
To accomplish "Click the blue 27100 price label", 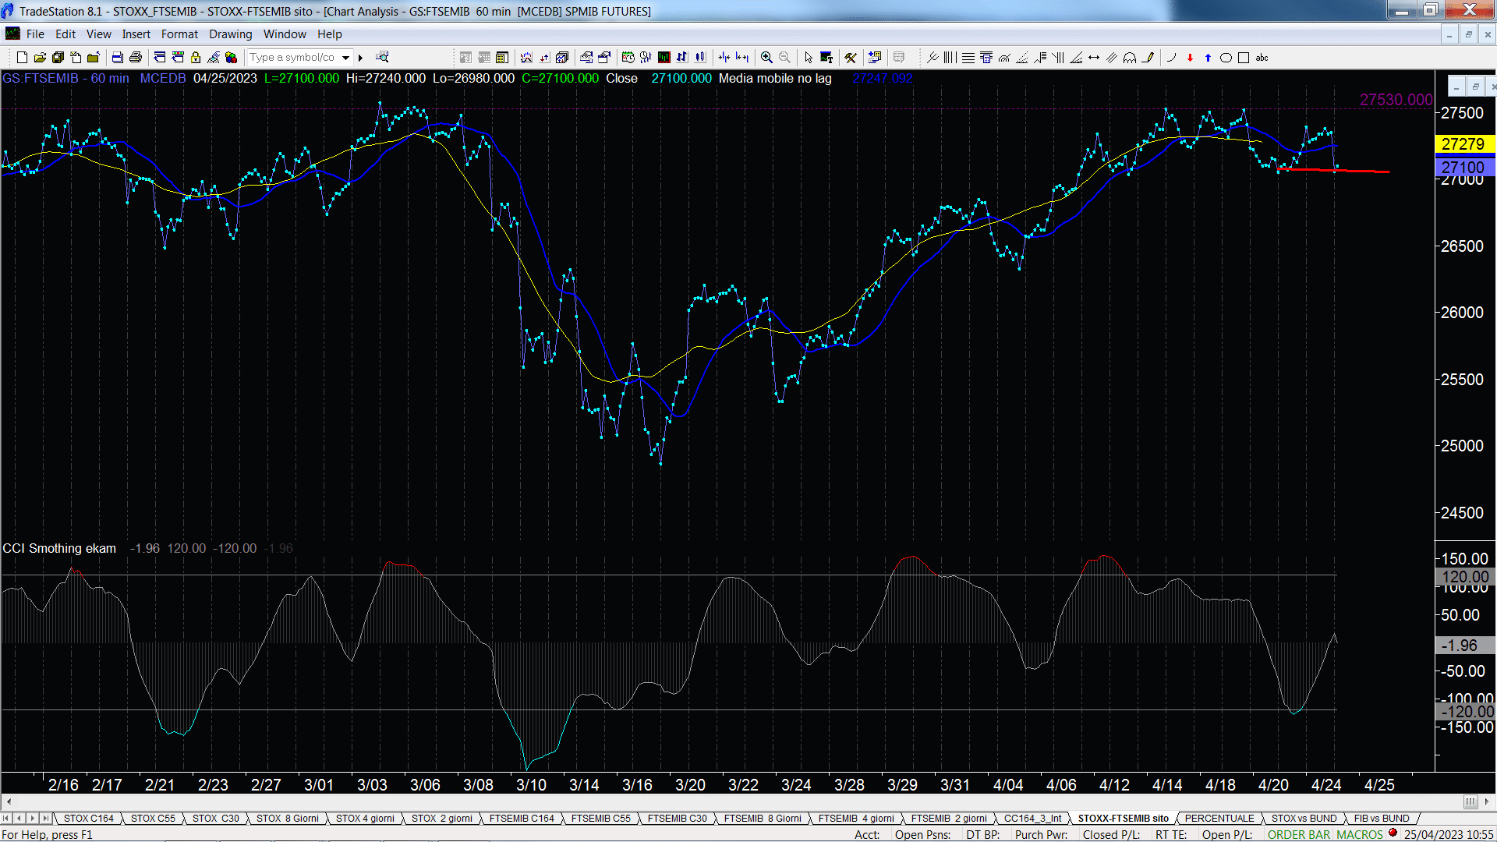I will pos(1463,167).
